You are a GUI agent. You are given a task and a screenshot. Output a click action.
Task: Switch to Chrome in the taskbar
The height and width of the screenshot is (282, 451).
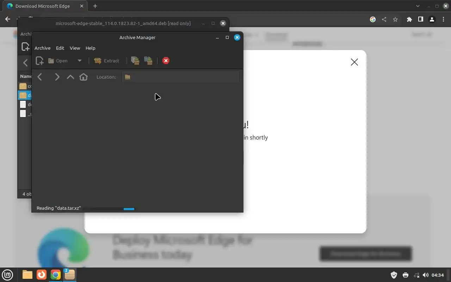pyautogui.click(x=55, y=275)
